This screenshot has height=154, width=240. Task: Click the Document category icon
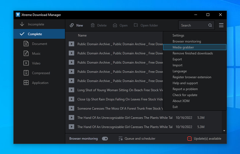[26, 44]
